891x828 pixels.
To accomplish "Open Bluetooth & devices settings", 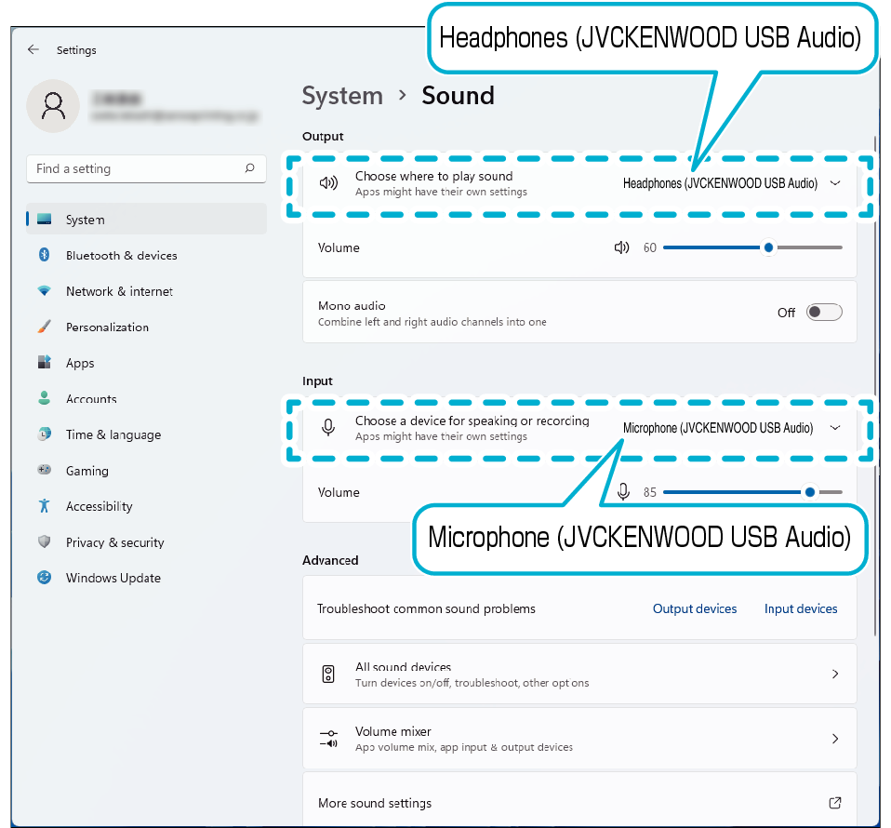I will coord(121,256).
